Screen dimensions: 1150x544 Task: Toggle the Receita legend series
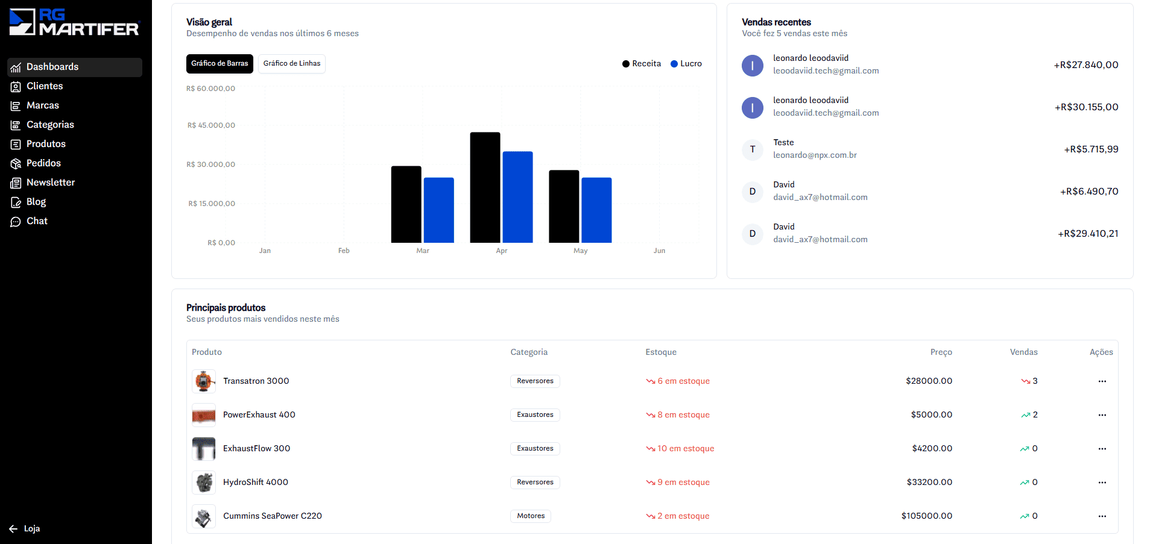(x=642, y=64)
